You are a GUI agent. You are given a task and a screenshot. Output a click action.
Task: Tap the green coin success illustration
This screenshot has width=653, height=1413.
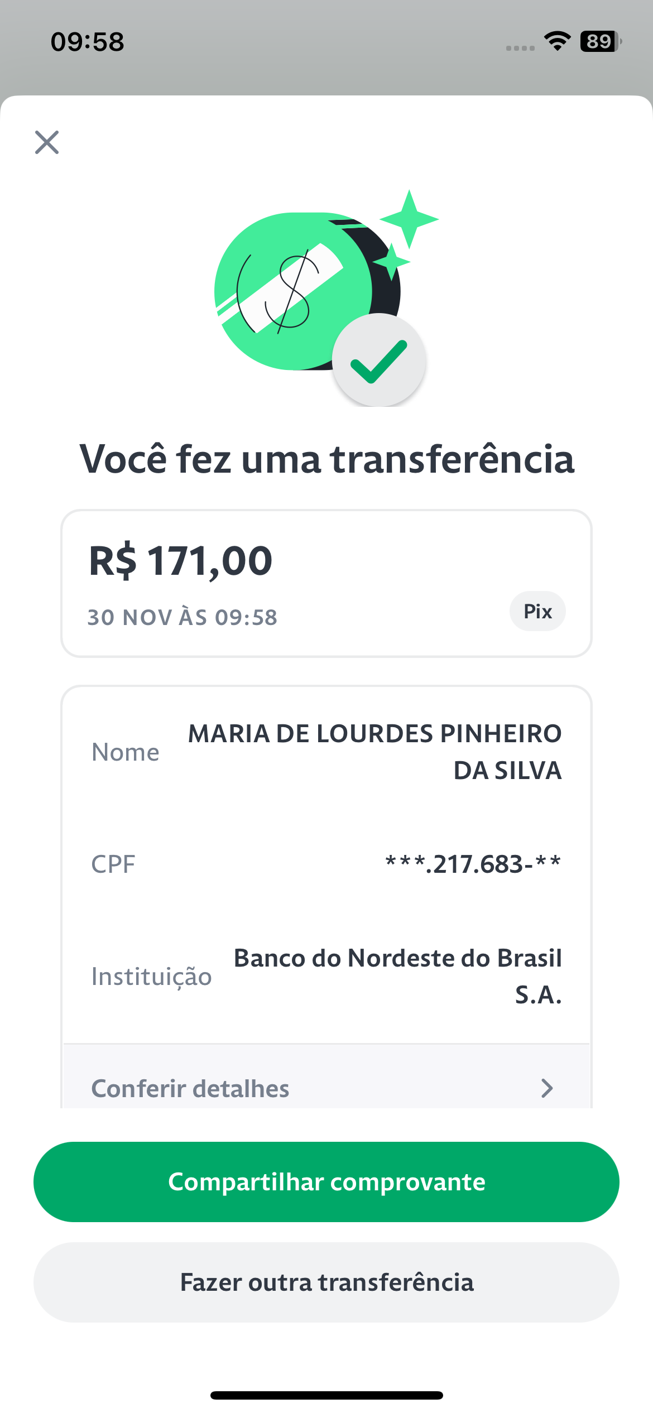pos(308,291)
